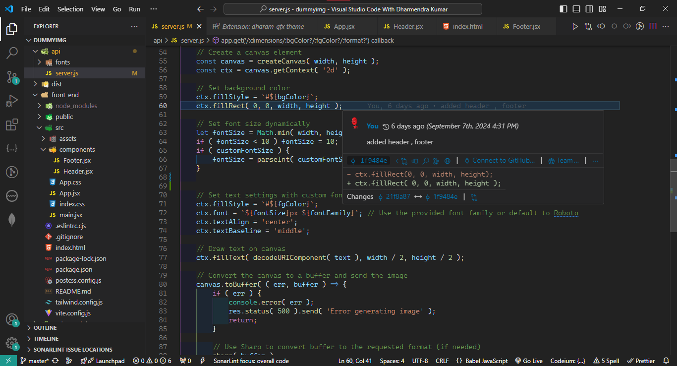Open the Search view in activity bar
Image resolution: width=677 pixels, height=366 pixels.
point(12,53)
